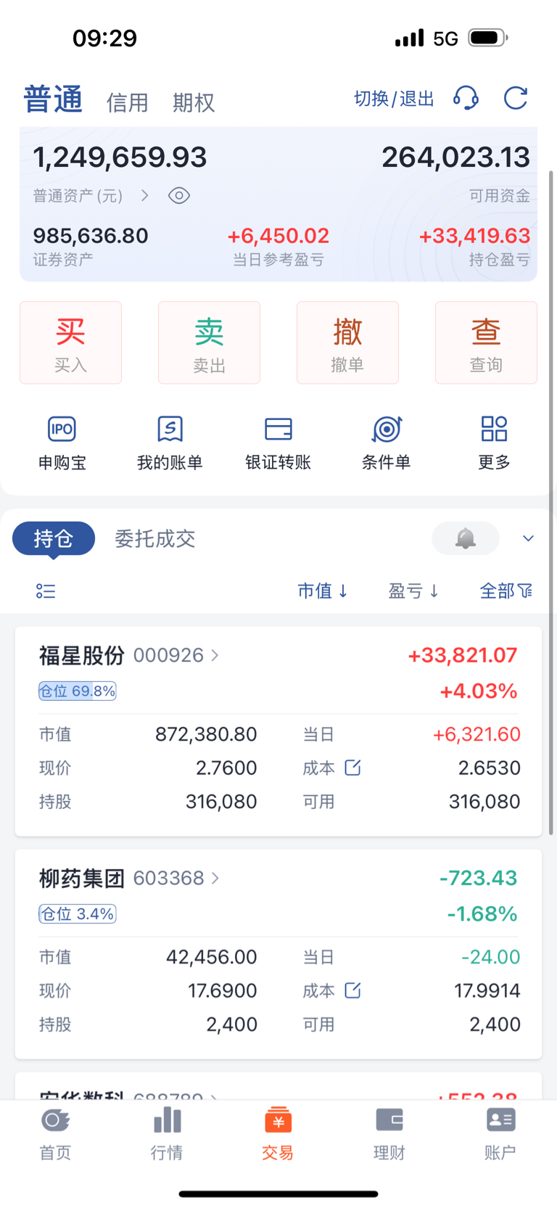Image resolution: width=557 pixels, height=1208 pixels.
Task: Click 仓位 3.4% badge
Action: coord(78,913)
